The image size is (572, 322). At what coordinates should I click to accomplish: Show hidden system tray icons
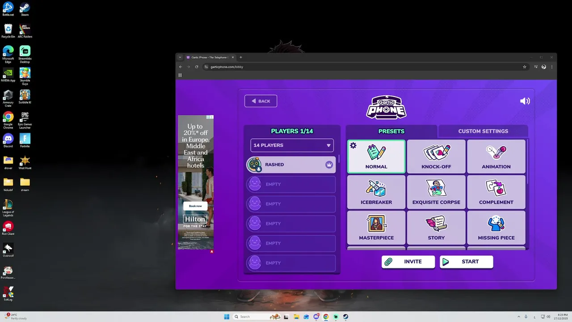pos(518,317)
